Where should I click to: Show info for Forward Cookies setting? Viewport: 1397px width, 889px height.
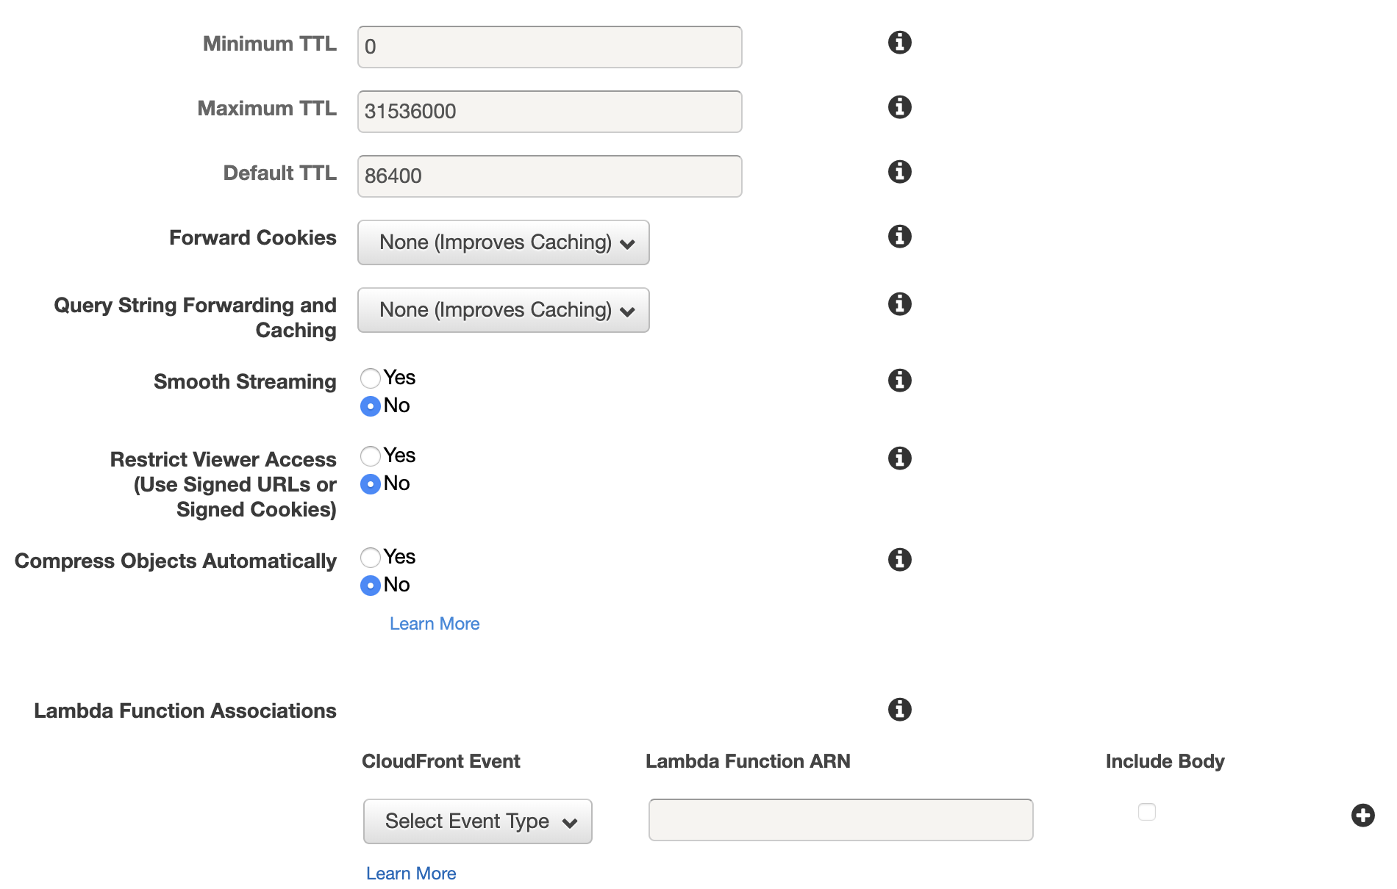(899, 237)
